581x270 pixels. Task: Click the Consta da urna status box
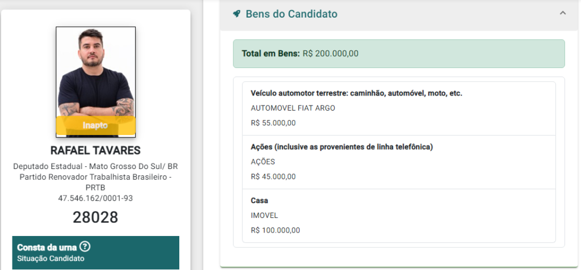[95, 252]
